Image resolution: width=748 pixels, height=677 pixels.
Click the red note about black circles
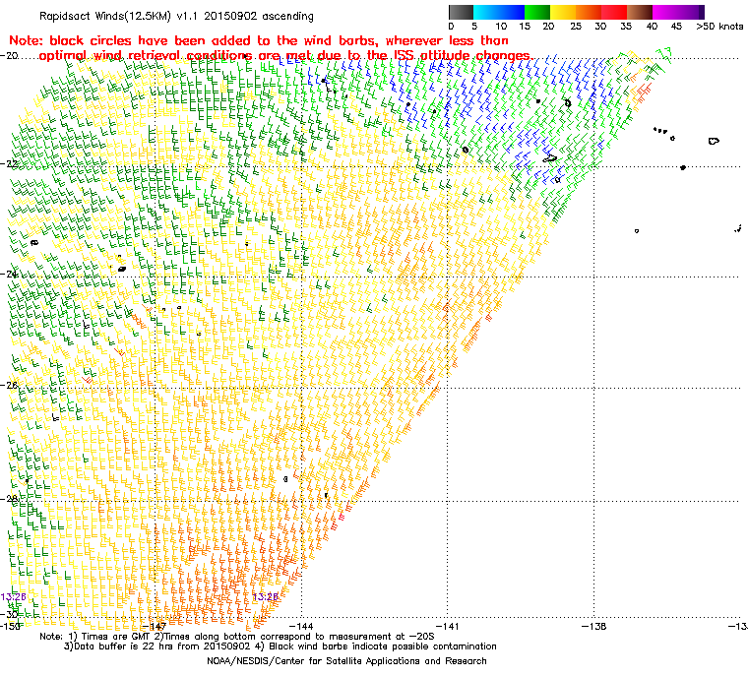[x=271, y=47]
